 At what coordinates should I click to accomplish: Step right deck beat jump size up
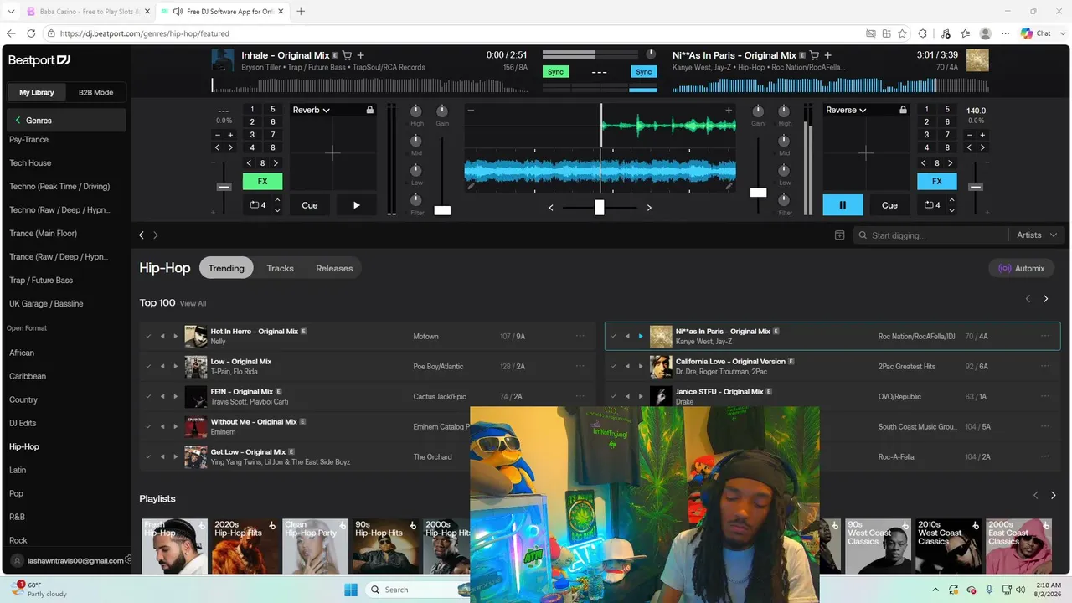click(951, 163)
